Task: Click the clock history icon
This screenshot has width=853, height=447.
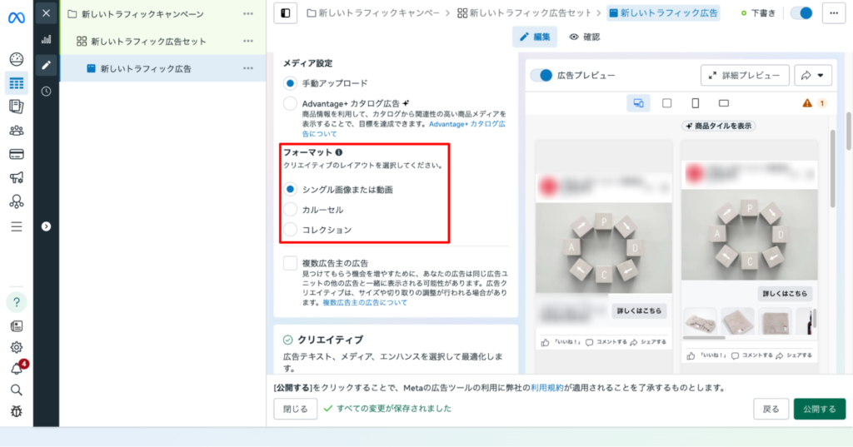Action: point(46,91)
